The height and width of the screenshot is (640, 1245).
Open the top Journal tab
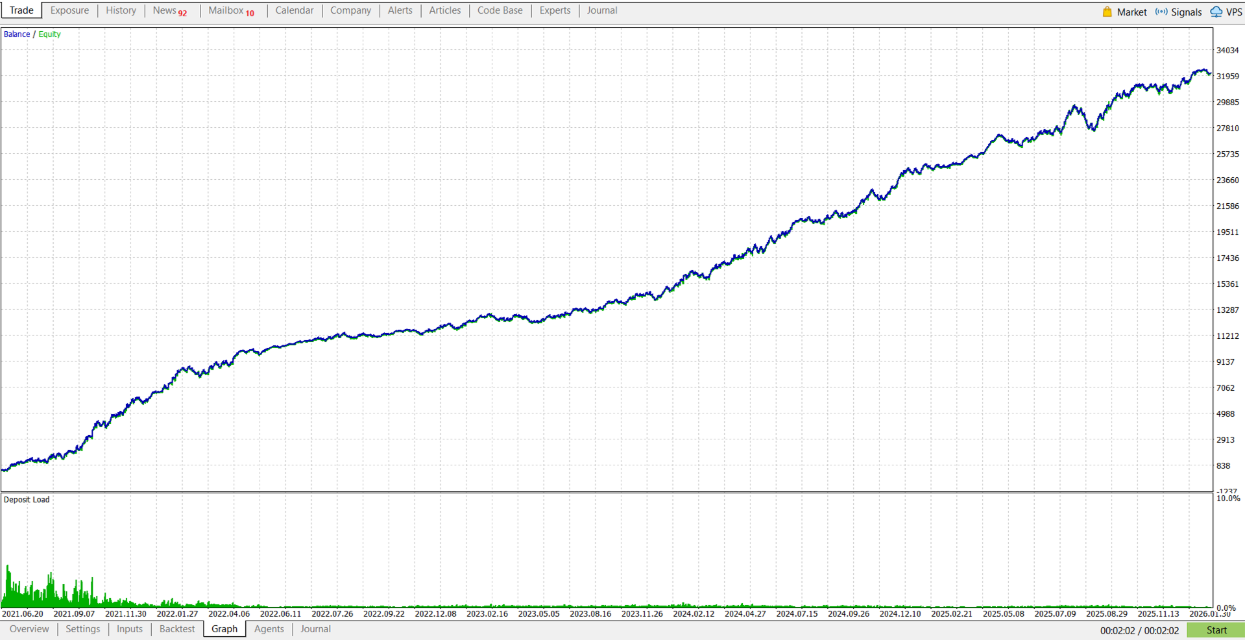[601, 10]
